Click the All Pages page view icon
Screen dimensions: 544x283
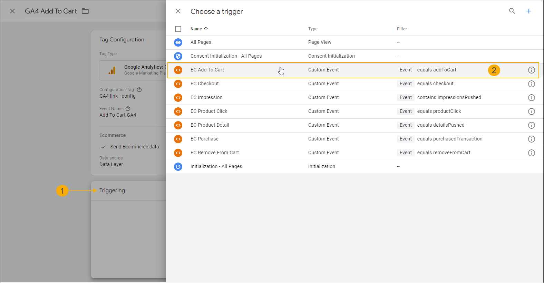178,42
